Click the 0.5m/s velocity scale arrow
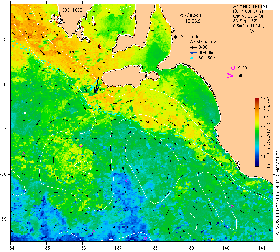The image size is (280, 252). pos(246,31)
